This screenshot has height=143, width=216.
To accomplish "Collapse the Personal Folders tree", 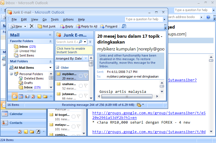I will coord(11,74).
